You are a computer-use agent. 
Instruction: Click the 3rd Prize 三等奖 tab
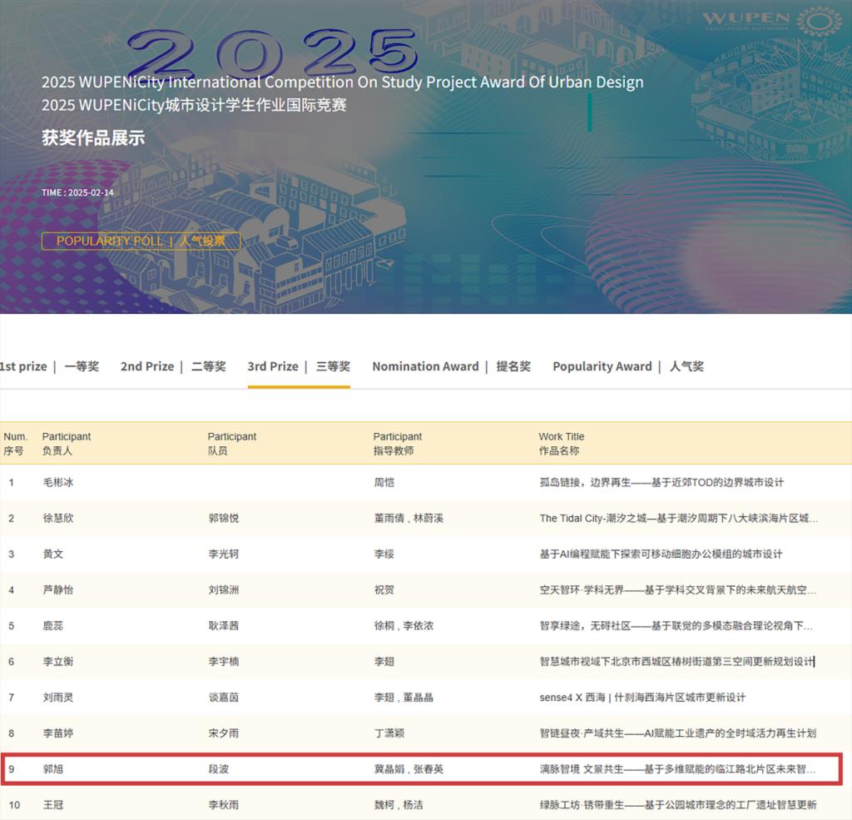click(299, 366)
